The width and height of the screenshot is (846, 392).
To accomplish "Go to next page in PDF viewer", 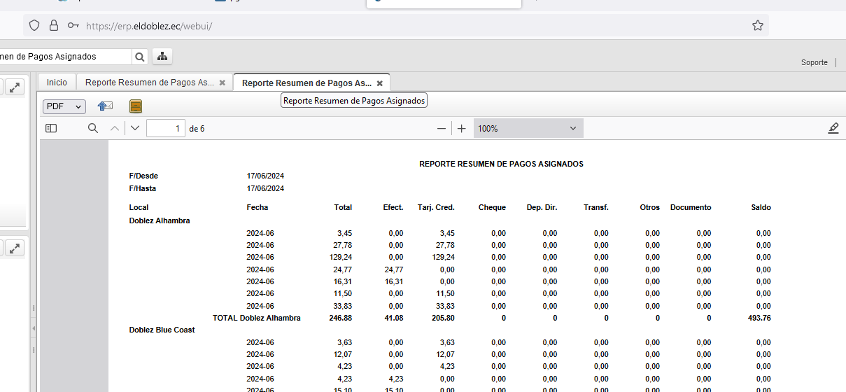I will pyautogui.click(x=135, y=128).
